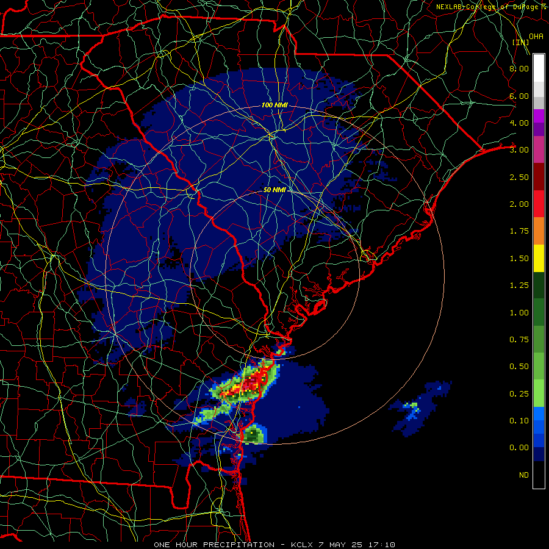
Task: Click the "1.00" legend value
Action: 519,313
